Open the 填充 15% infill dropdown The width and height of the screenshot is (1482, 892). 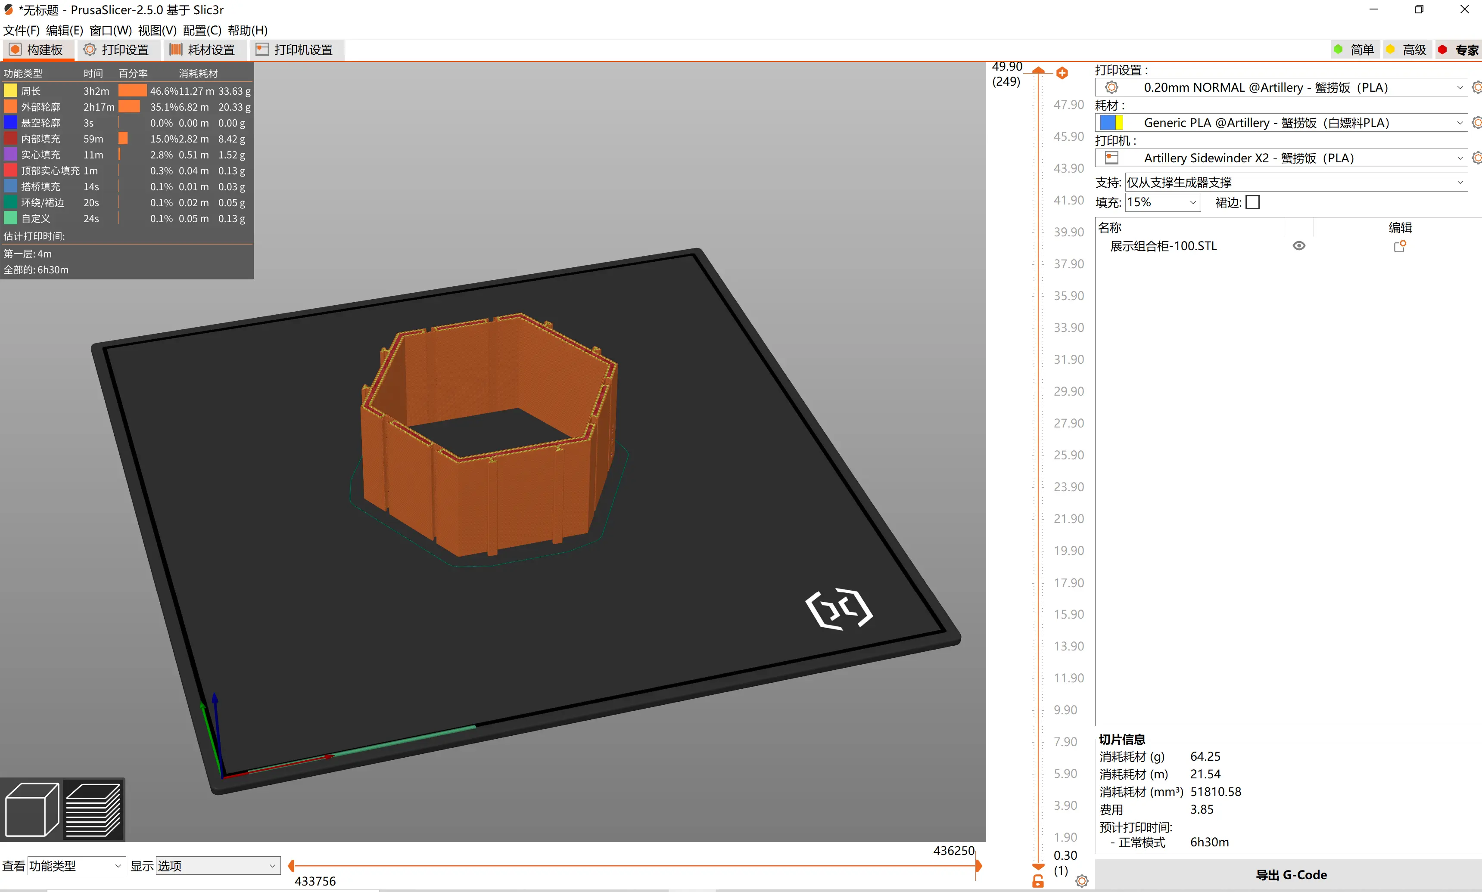(x=1163, y=203)
